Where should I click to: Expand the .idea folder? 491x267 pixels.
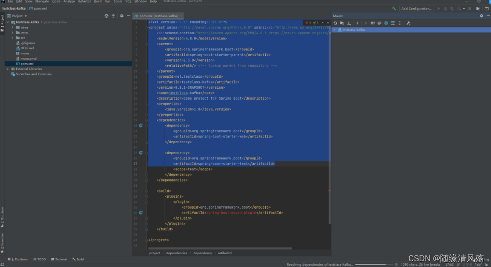(13, 28)
